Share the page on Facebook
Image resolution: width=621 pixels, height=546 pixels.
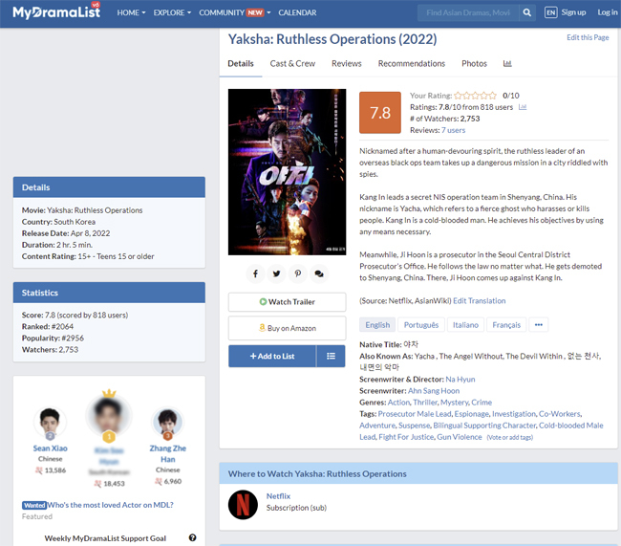point(255,273)
